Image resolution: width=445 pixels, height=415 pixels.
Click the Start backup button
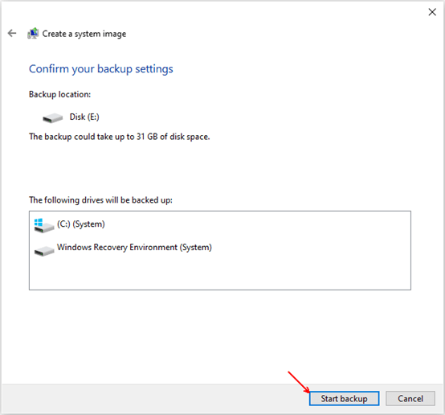[344, 399]
